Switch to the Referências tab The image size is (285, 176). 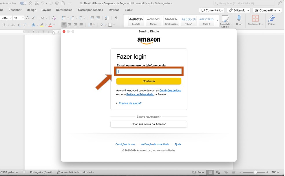[64, 10]
